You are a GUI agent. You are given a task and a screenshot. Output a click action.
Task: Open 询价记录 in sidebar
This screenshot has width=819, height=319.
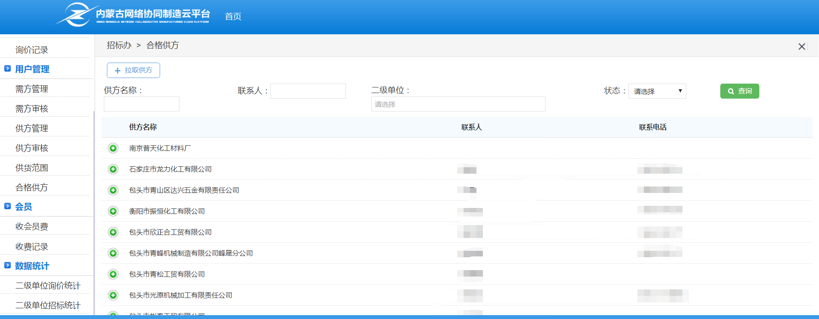click(32, 50)
